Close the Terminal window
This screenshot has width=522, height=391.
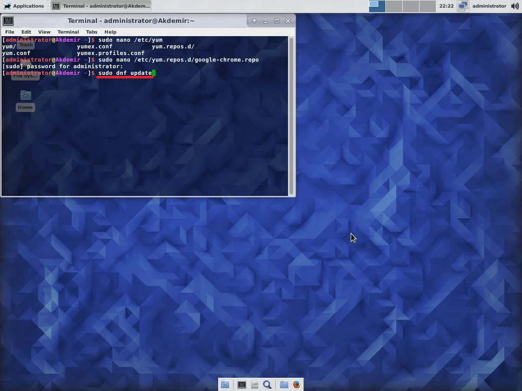[288, 21]
